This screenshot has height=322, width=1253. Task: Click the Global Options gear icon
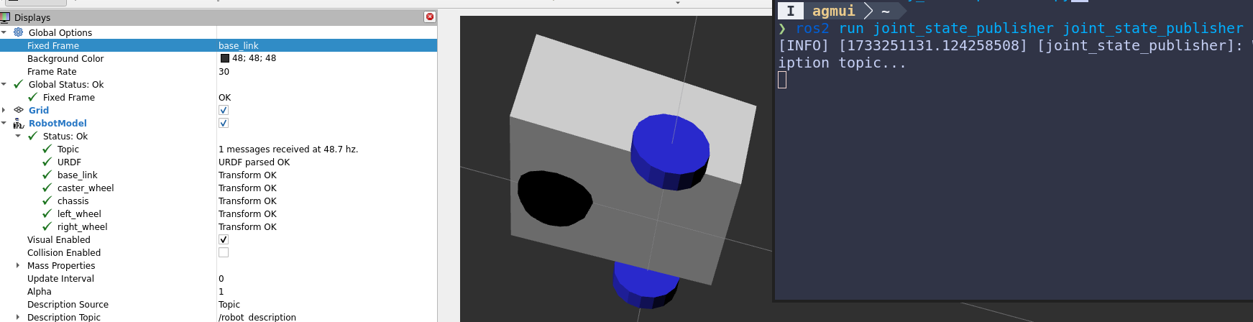[x=19, y=32]
